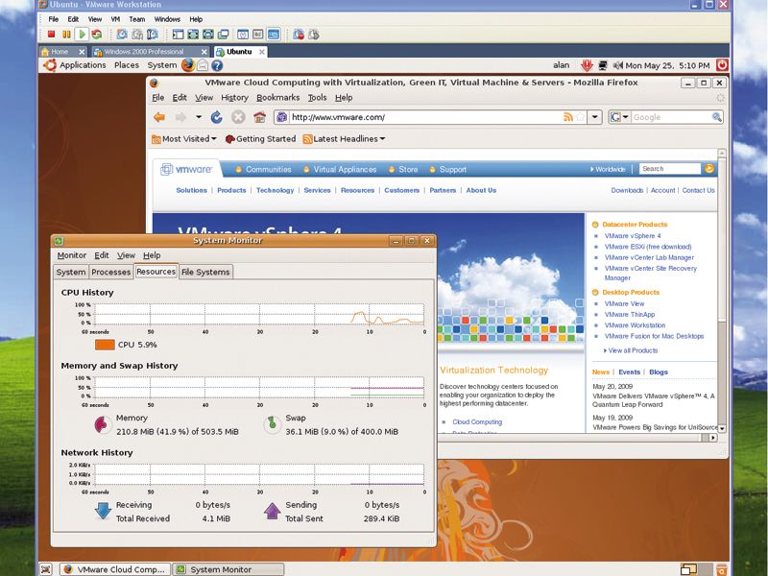Click the quick switch mode icon
Viewport: 768px width, 576px height.
point(208,35)
